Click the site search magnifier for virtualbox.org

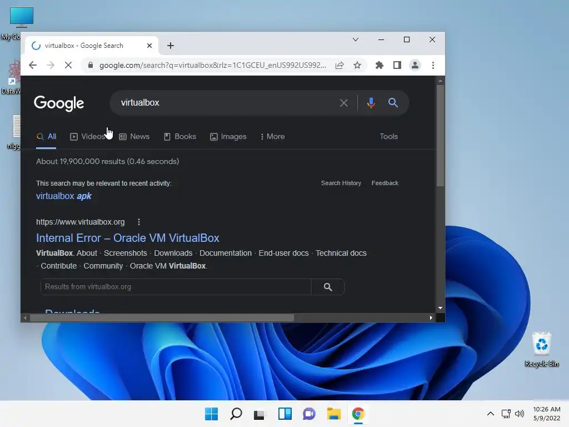coord(328,287)
